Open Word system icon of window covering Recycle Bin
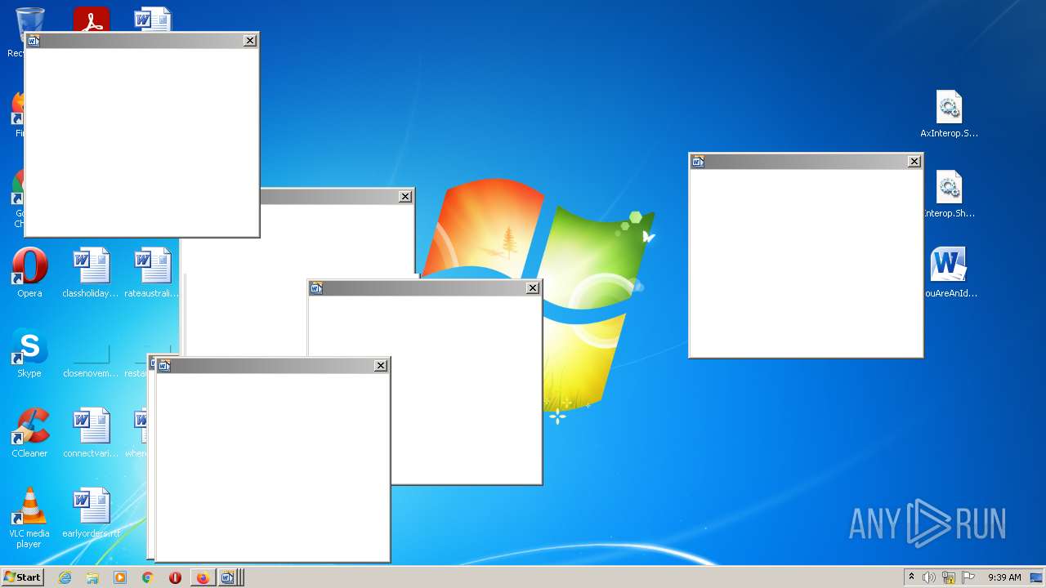This screenshot has width=1046, height=588. tap(34, 41)
